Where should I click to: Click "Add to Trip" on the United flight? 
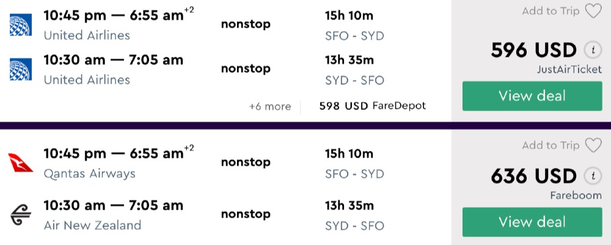[x=551, y=12]
